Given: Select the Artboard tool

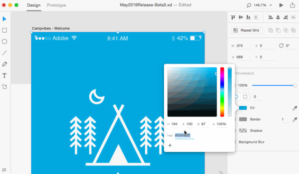Looking at the screenshot, I should click(4, 87).
